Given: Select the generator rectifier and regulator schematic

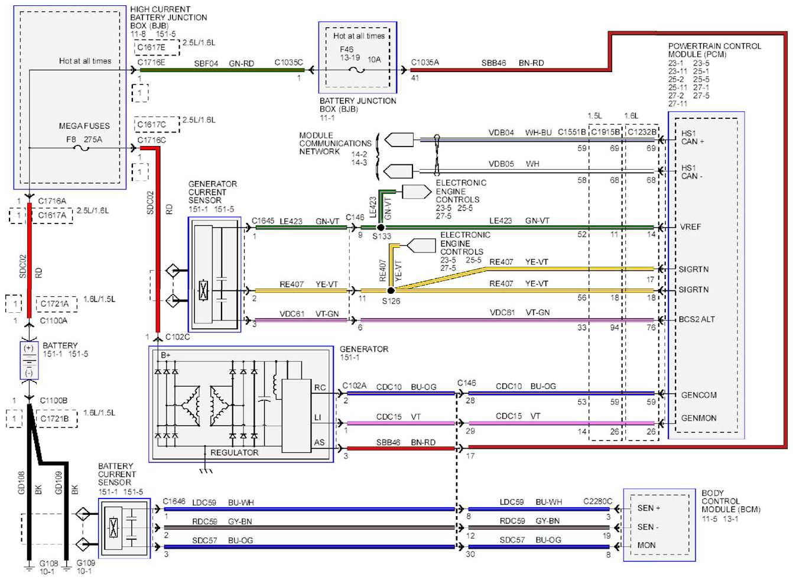Looking at the screenshot, I should click(x=241, y=404).
